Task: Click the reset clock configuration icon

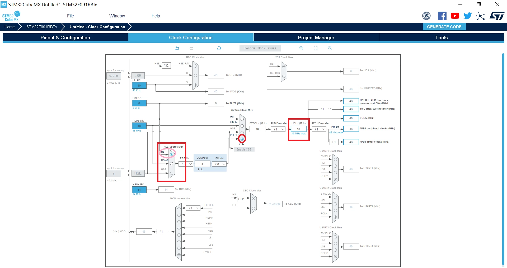Action: pyautogui.click(x=219, y=48)
